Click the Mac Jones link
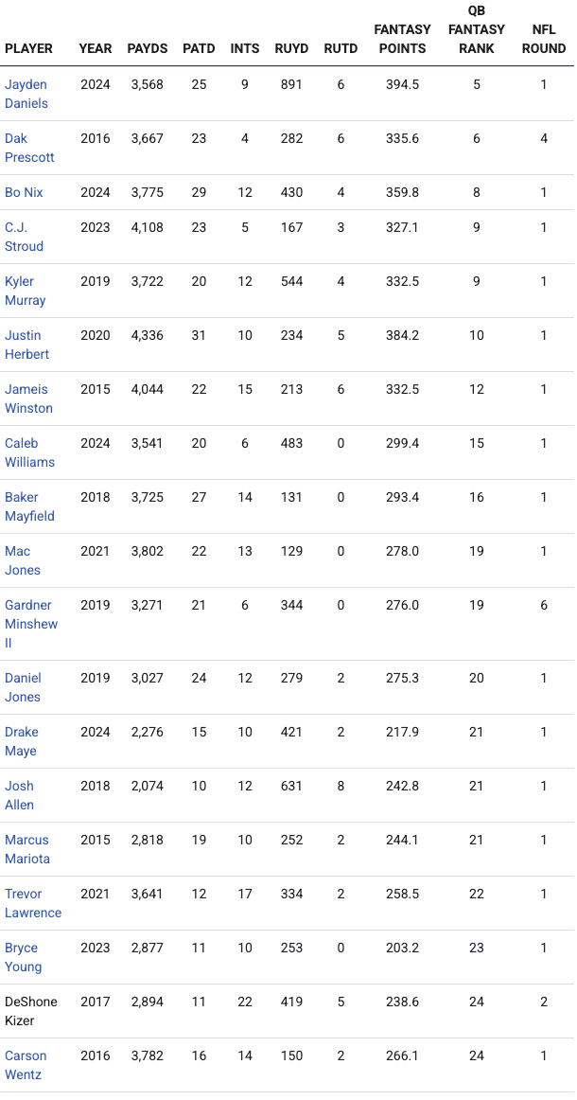 click(22, 560)
